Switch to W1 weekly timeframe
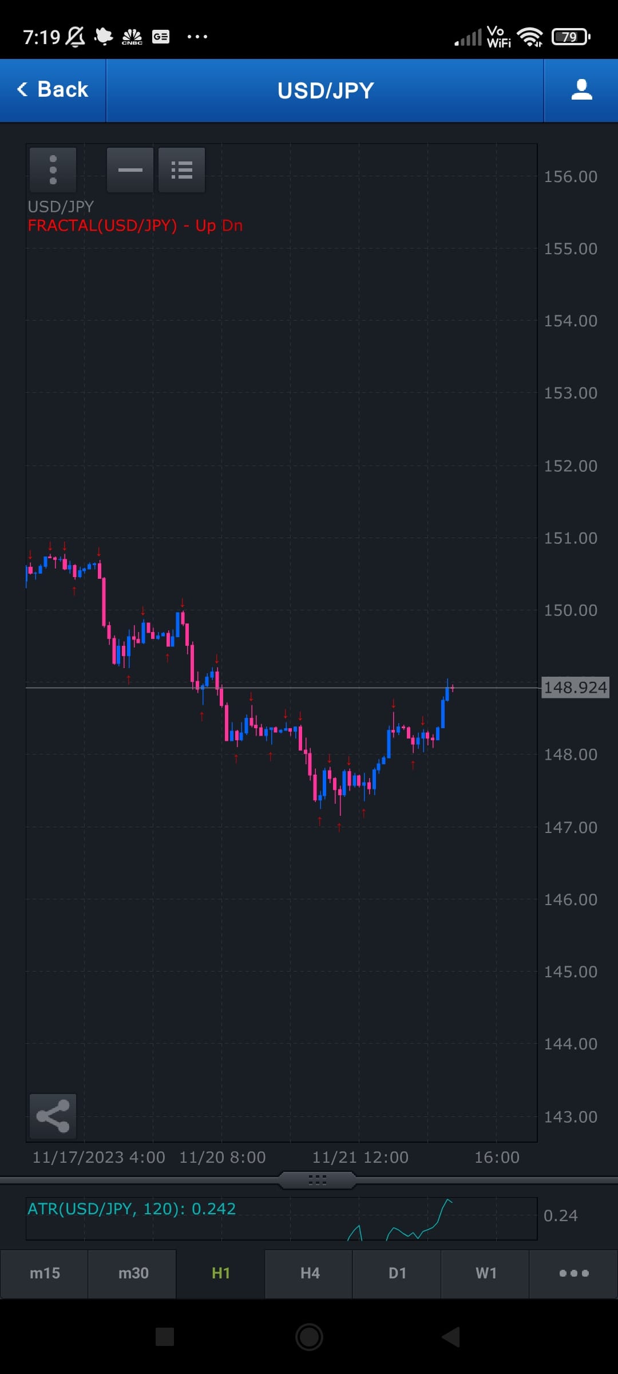Viewport: 618px width, 1374px height. (x=486, y=1273)
